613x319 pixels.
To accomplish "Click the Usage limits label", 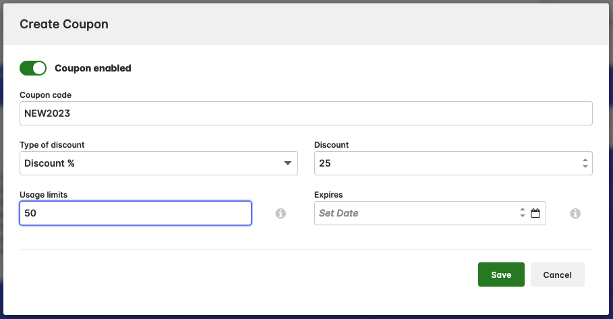I will tap(43, 195).
